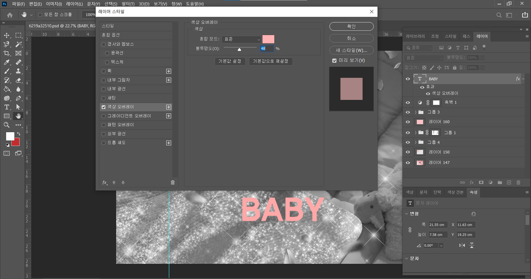Collapse the 변형 section in Properties

407,214
